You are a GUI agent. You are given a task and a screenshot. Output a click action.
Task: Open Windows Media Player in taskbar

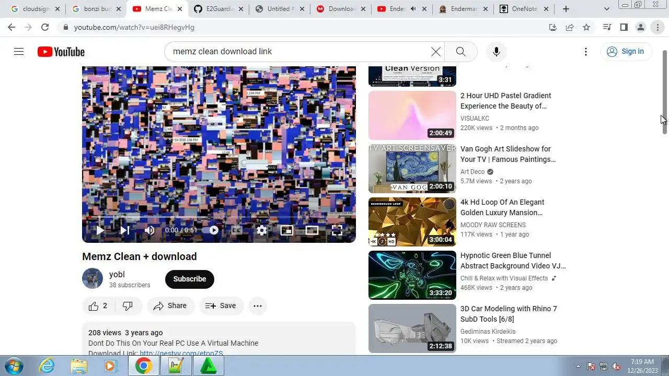click(110, 366)
